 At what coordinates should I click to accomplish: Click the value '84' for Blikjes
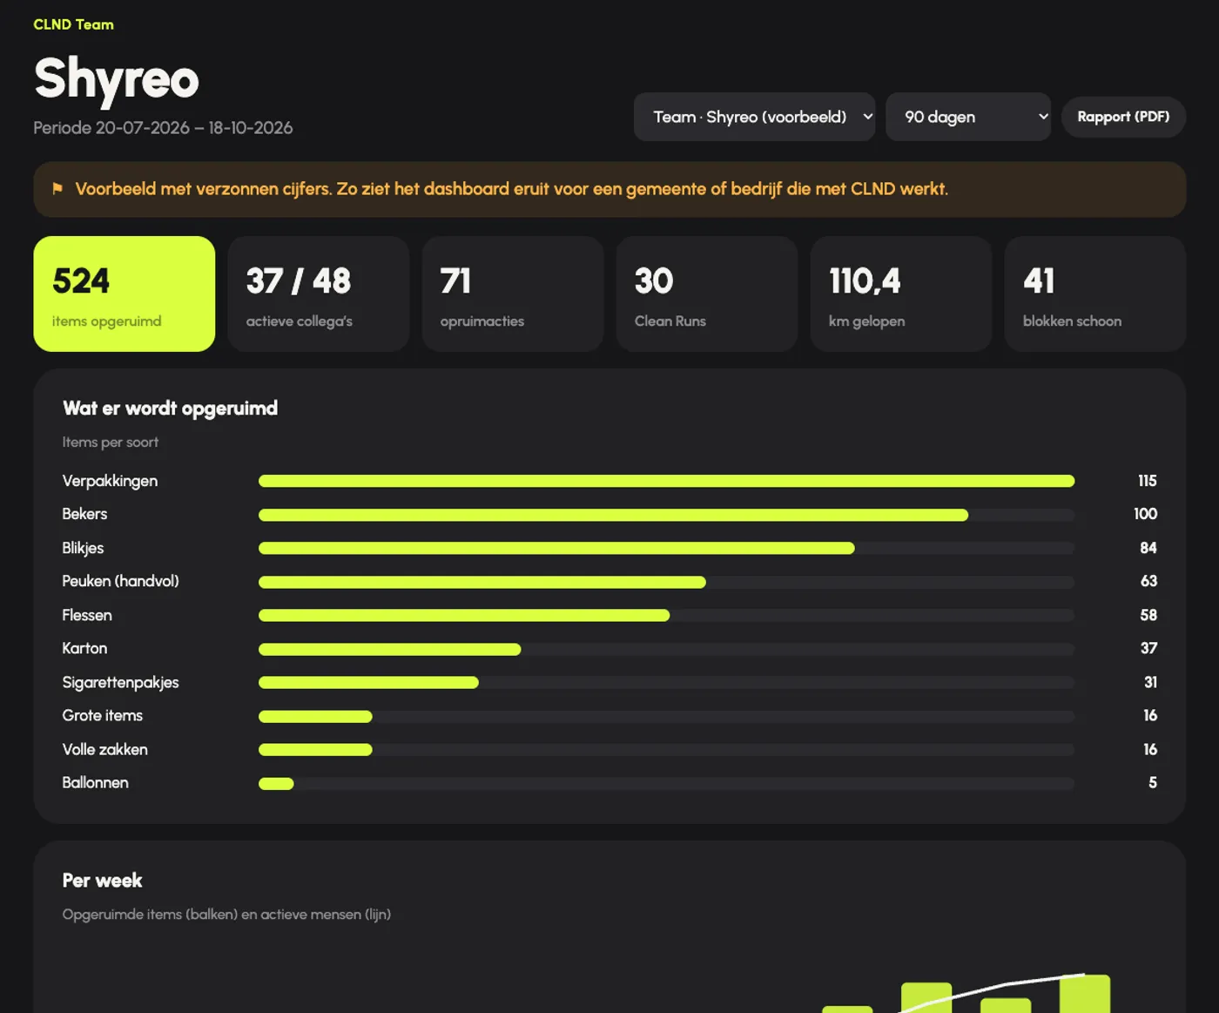pos(1148,548)
